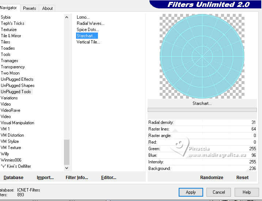Viewport: 262px width, 201px height.
Task: Open the About tab
Action: click(47, 8)
